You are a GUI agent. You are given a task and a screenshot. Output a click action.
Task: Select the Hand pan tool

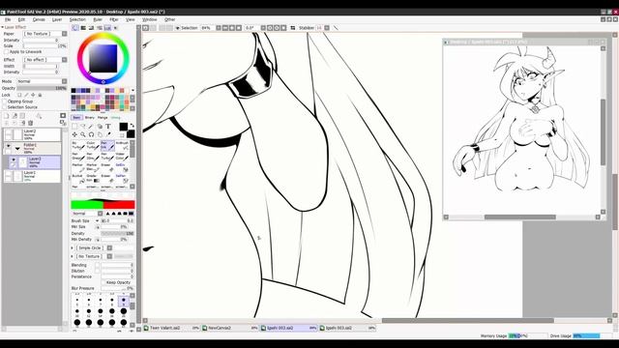click(x=100, y=134)
